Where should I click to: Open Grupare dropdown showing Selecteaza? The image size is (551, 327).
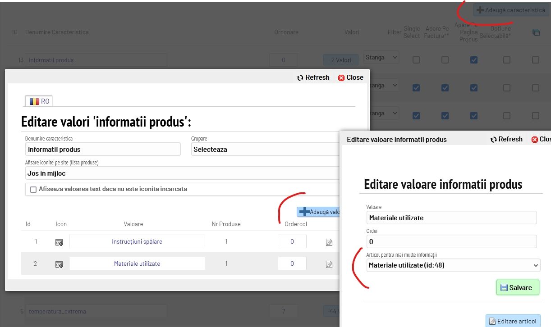[x=265, y=149]
